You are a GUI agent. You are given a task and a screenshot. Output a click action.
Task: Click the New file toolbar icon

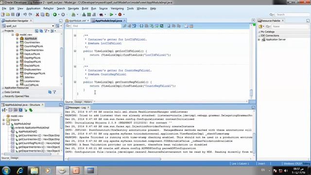tap(3, 15)
